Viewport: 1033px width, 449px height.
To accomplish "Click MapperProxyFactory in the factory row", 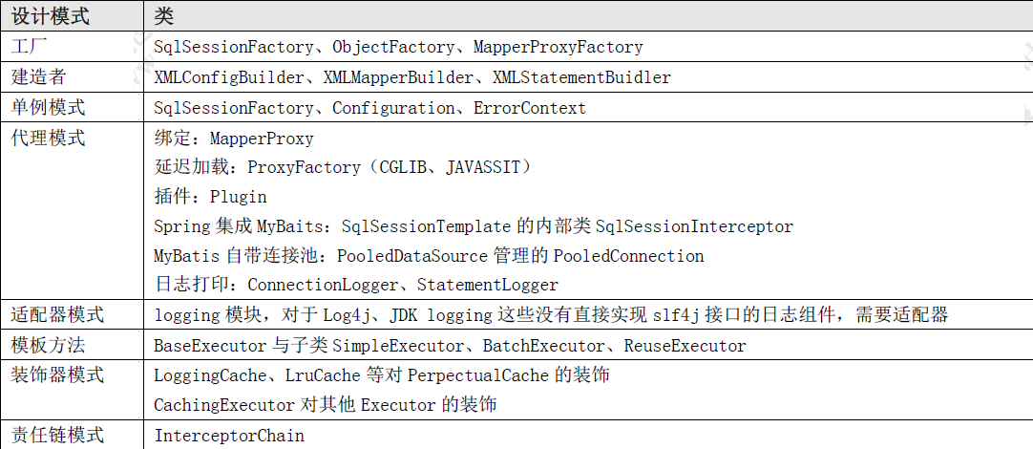I will pos(558,48).
